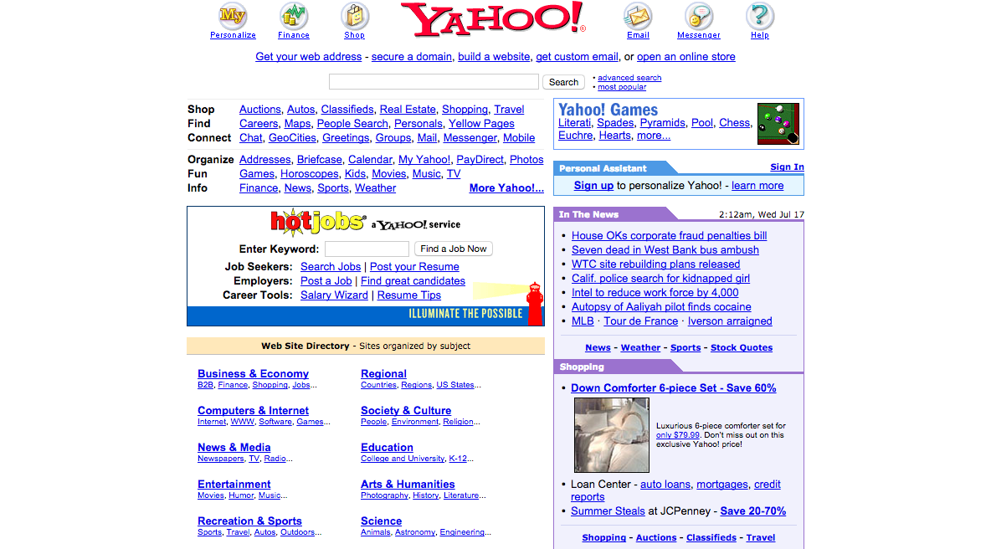This screenshot has width=991, height=549.
Task: Open the mortgages link
Action: [x=722, y=485]
